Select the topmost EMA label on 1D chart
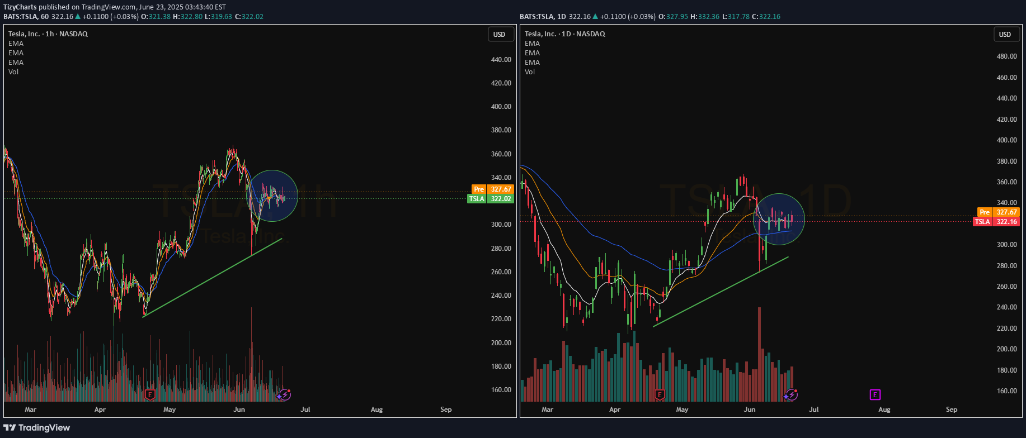Viewport: 1026px width, 438px height. 533,43
